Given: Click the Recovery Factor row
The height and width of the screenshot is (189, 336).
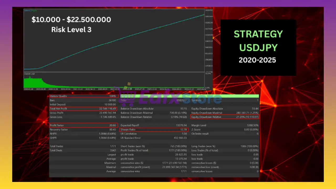Looking at the screenshot, I should 83,129.
